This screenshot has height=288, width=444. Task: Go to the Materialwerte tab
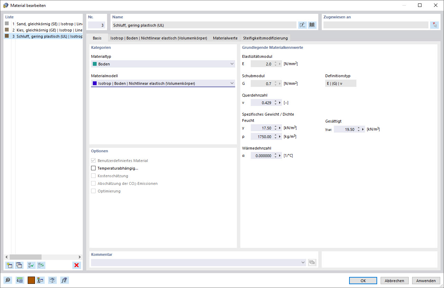tap(225, 38)
